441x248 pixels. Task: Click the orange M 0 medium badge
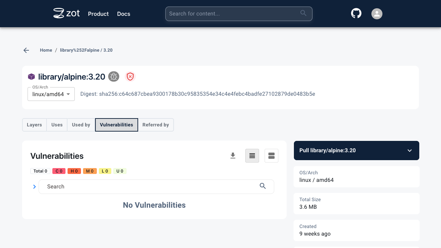(x=90, y=171)
